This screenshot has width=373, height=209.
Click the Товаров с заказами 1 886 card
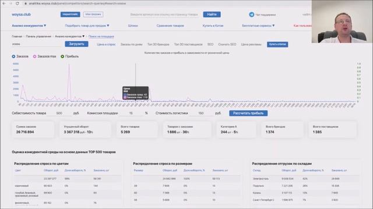pos(187,129)
